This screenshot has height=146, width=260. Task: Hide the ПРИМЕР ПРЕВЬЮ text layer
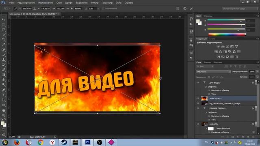(198, 108)
